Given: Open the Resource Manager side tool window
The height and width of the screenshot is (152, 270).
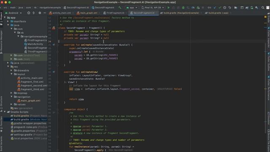Looking at the screenshot, I should coord(1,42).
